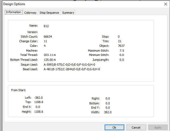Click the Bead Used label
This screenshot has height=131, width=170.
[30, 69]
